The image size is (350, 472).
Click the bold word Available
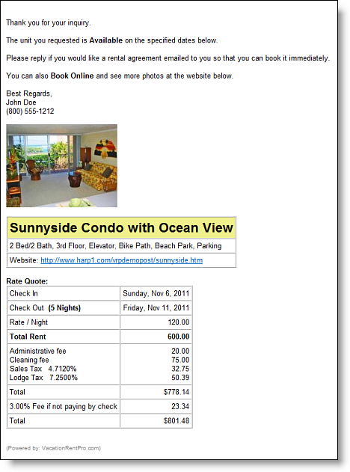[106, 40]
